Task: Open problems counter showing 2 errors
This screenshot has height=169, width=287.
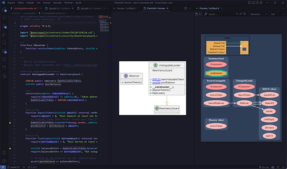Action: (x=32, y=167)
